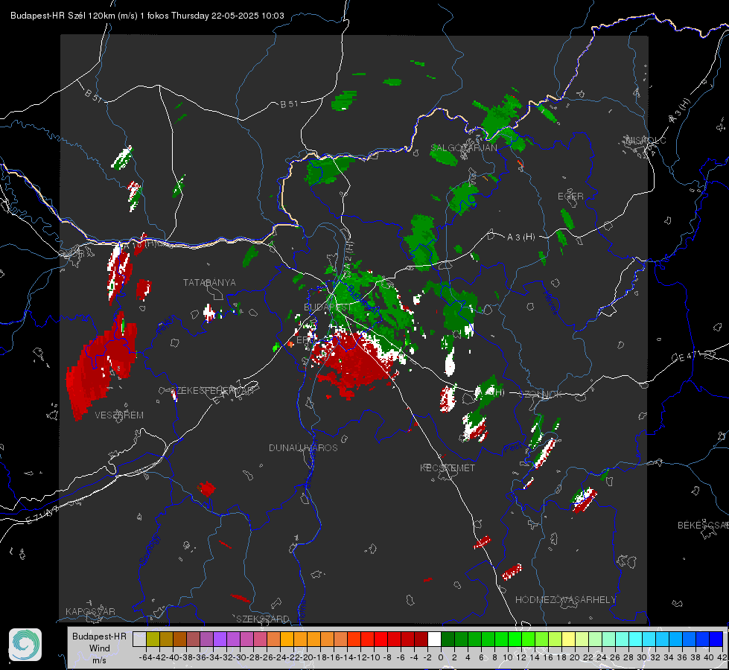Click the TATABANYA city label
729x670 pixels.
tap(209, 283)
